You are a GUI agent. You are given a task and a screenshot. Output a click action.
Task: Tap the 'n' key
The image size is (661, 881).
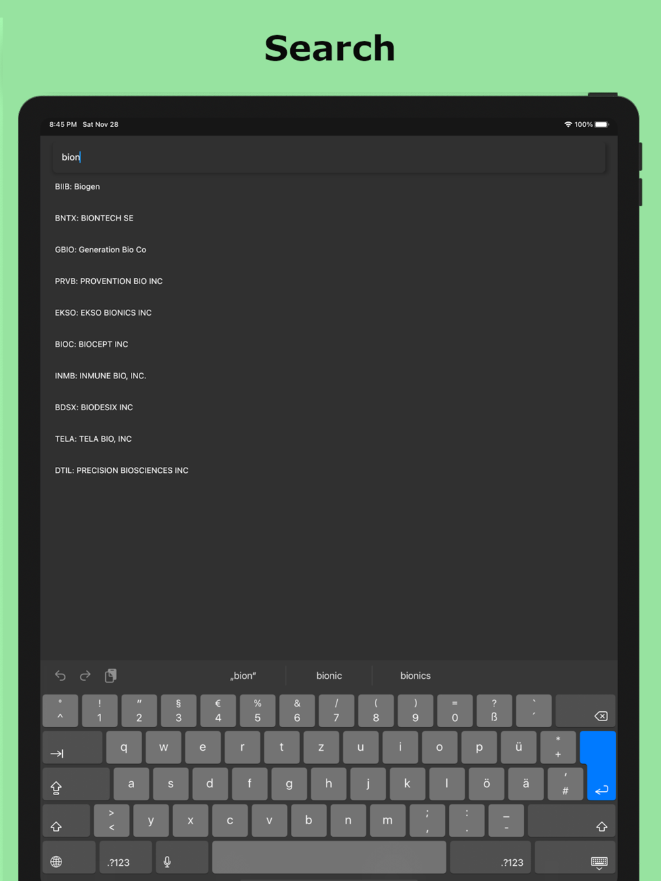pyautogui.click(x=348, y=820)
